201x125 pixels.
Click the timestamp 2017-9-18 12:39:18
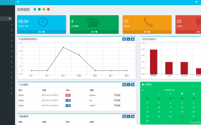coord(50,105)
